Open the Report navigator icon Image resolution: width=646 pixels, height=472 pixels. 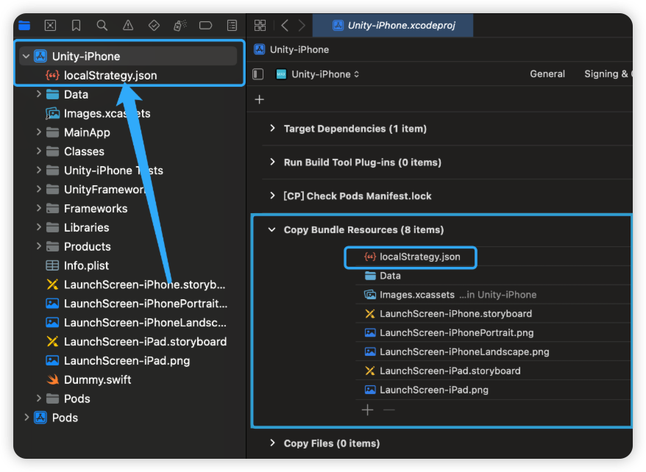click(232, 25)
